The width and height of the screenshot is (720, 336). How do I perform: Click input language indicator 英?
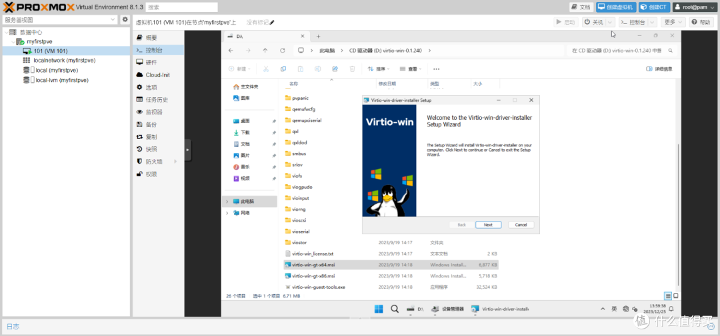[614, 309]
